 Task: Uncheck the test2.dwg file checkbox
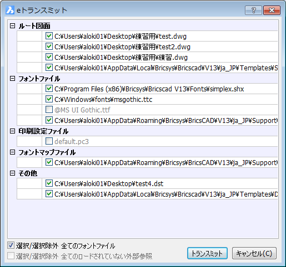(49, 47)
